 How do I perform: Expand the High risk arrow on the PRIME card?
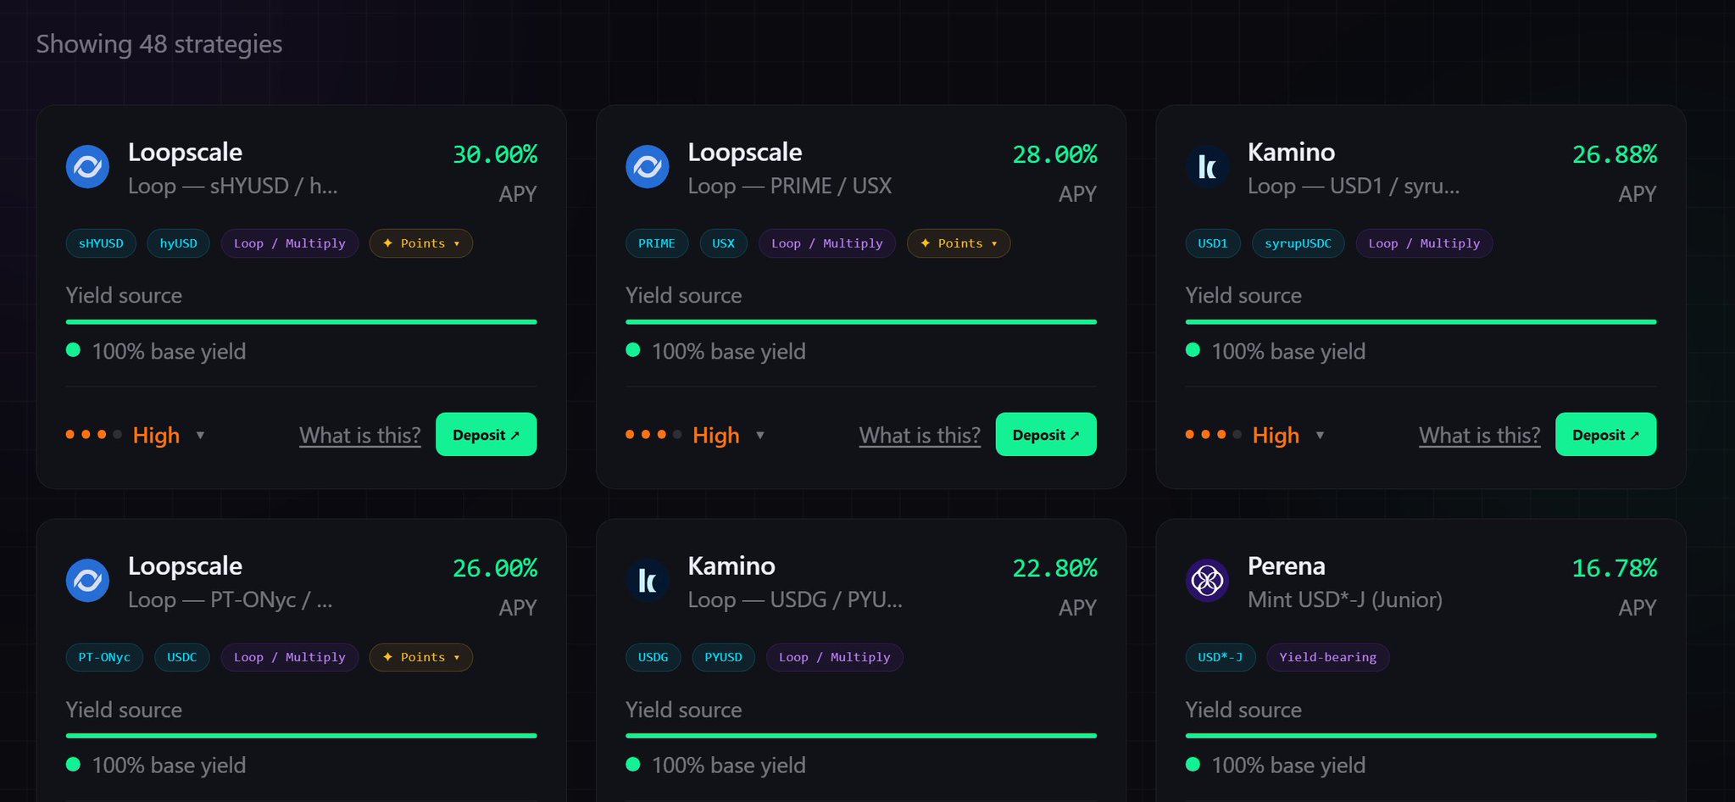point(760,436)
